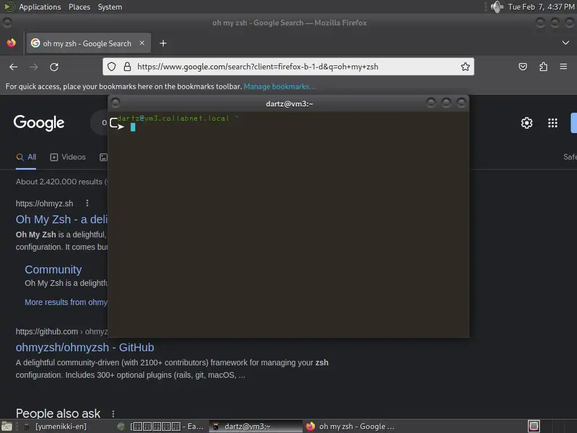This screenshot has width=577, height=433.
Task: Show site security padlock info
Action: point(127,67)
